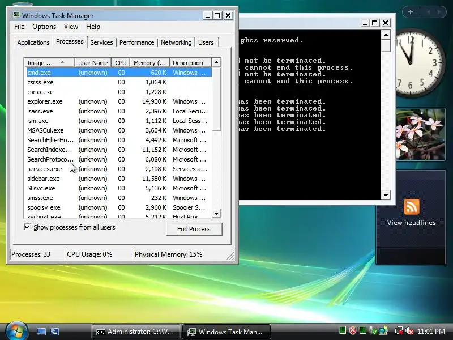Switch to the Users tab
The image size is (453, 340).
206,42
